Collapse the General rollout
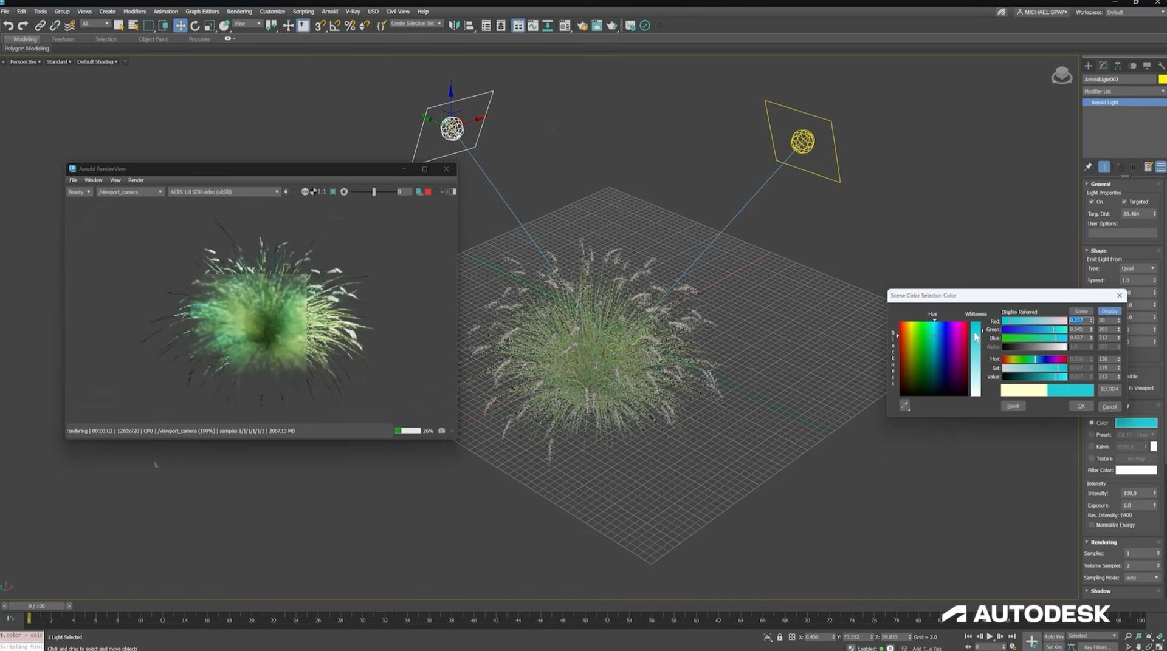The height and width of the screenshot is (651, 1167). (x=1100, y=184)
